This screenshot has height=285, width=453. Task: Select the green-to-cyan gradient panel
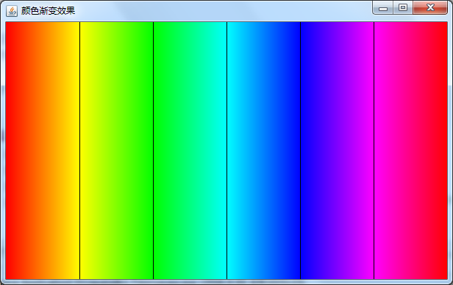(190, 151)
